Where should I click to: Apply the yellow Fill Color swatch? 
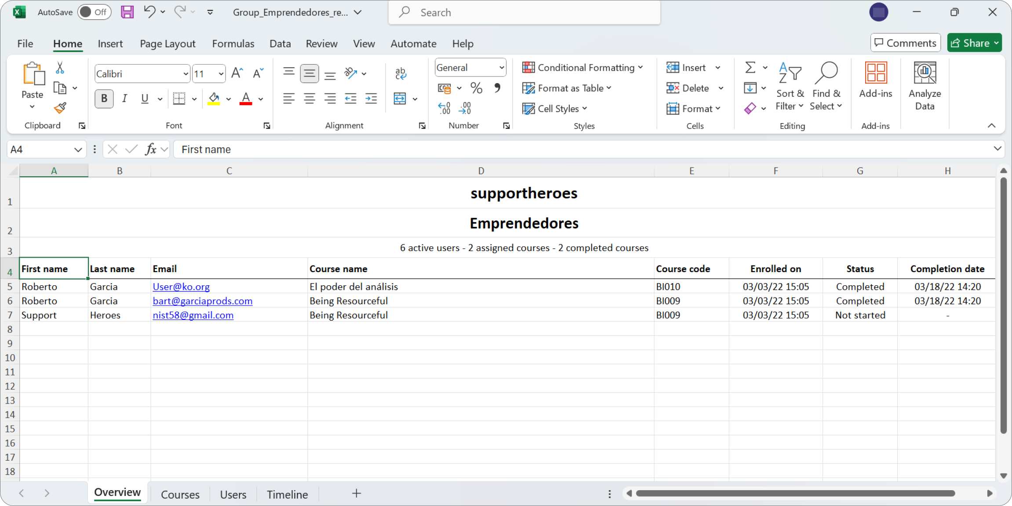(x=214, y=98)
